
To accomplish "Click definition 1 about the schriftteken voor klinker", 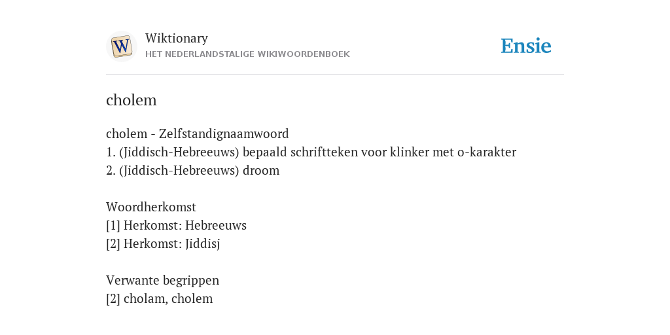I will click(x=311, y=152).
